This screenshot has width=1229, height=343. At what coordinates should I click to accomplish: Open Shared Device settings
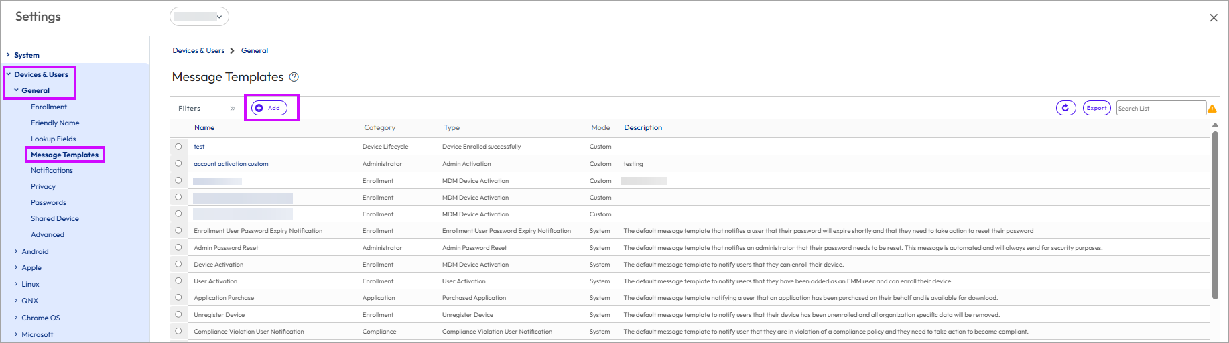pos(55,218)
